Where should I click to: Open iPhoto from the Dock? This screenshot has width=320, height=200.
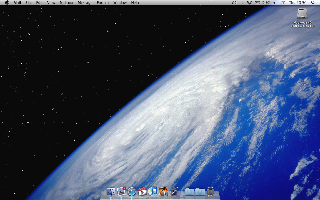pyautogui.click(x=163, y=192)
